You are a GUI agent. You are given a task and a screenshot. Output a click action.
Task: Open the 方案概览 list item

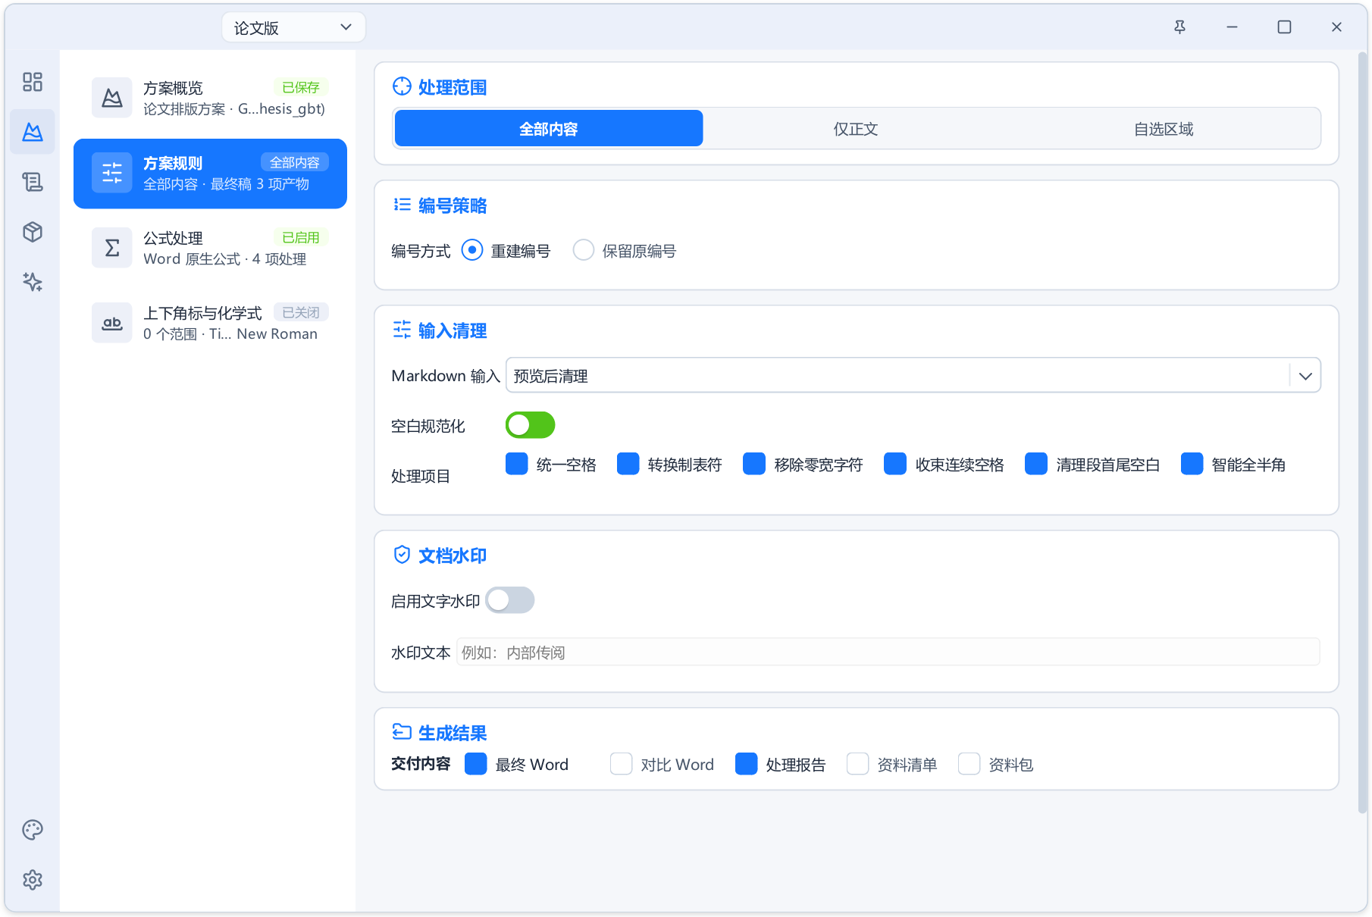pos(210,98)
